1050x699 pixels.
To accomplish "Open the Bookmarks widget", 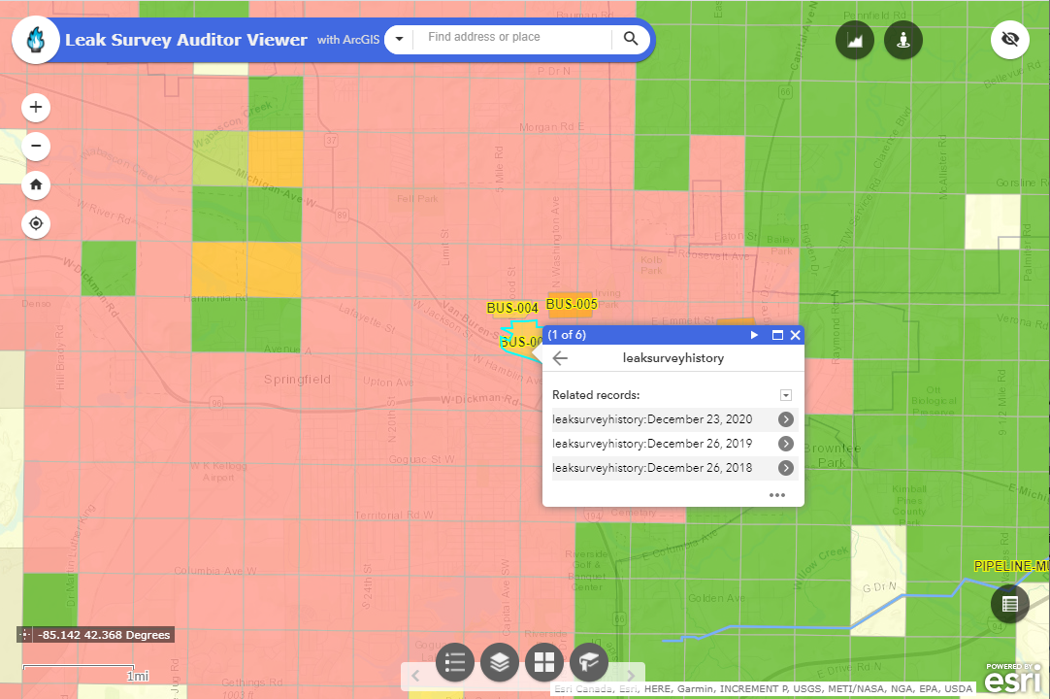I will [588, 662].
